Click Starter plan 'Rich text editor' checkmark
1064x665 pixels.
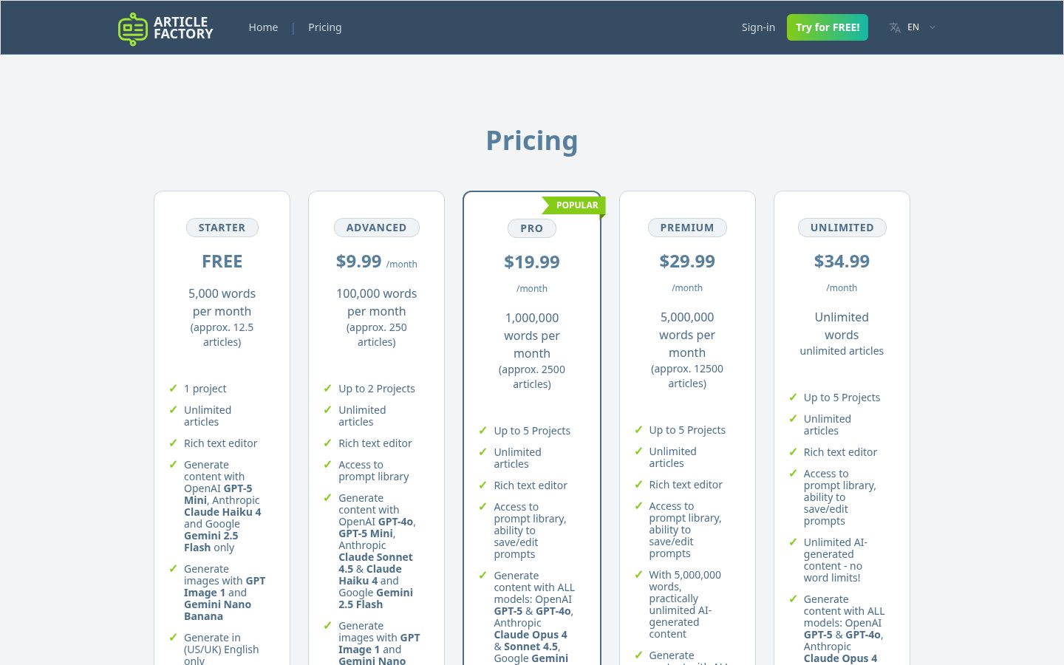tap(173, 443)
